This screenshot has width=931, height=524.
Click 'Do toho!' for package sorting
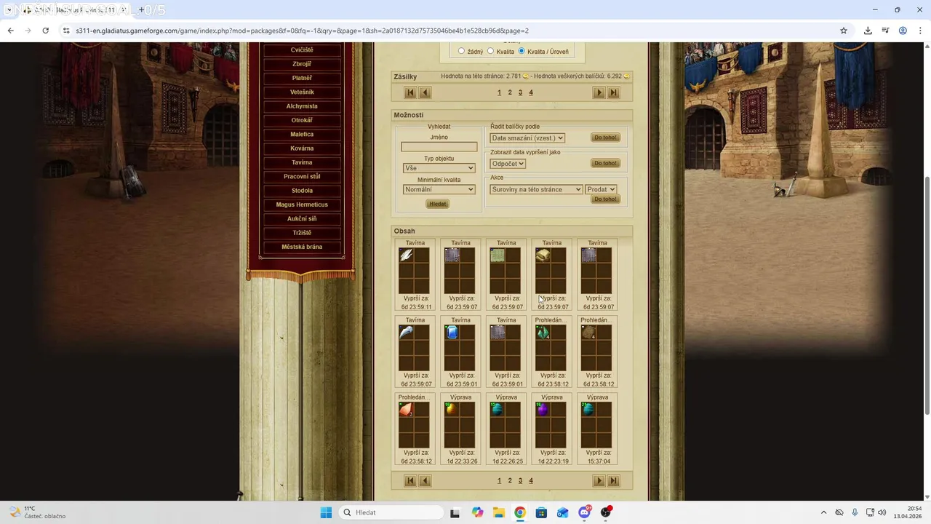click(605, 138)
